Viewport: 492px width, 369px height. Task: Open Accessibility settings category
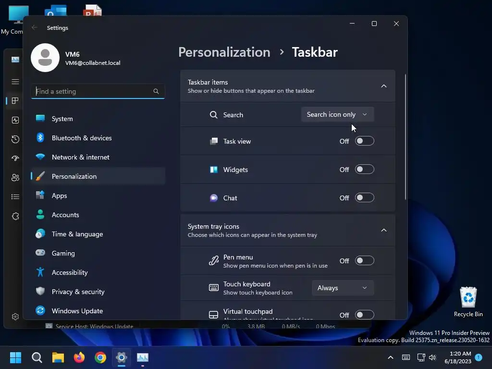98,272
